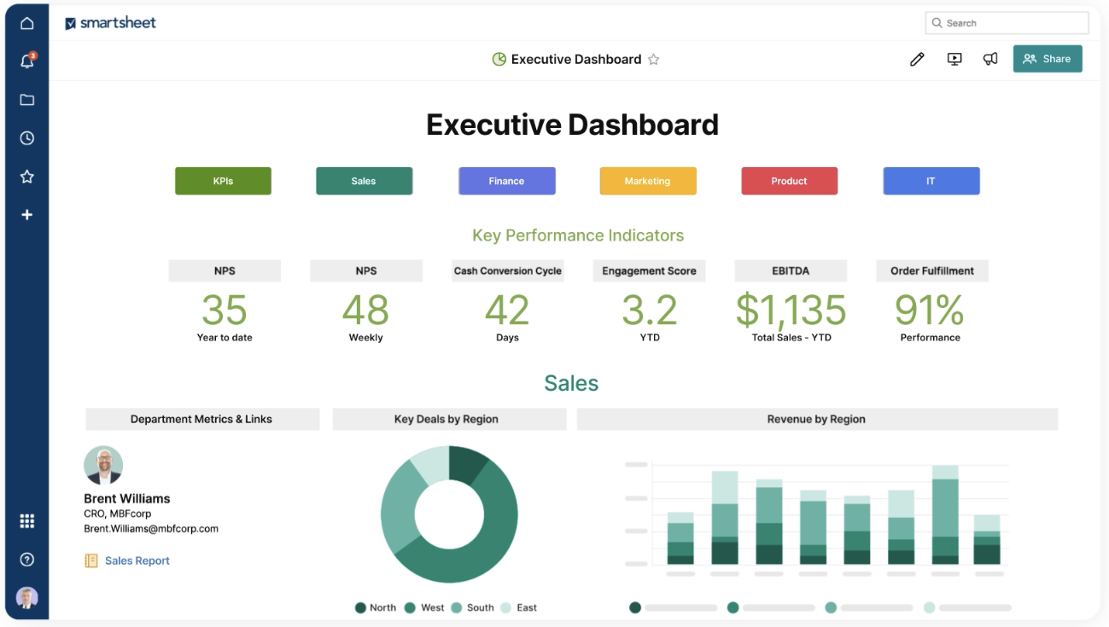Viewport: 1109px width, 627px height.
Task: Click inside the Search field
Action: (1006, 22)
